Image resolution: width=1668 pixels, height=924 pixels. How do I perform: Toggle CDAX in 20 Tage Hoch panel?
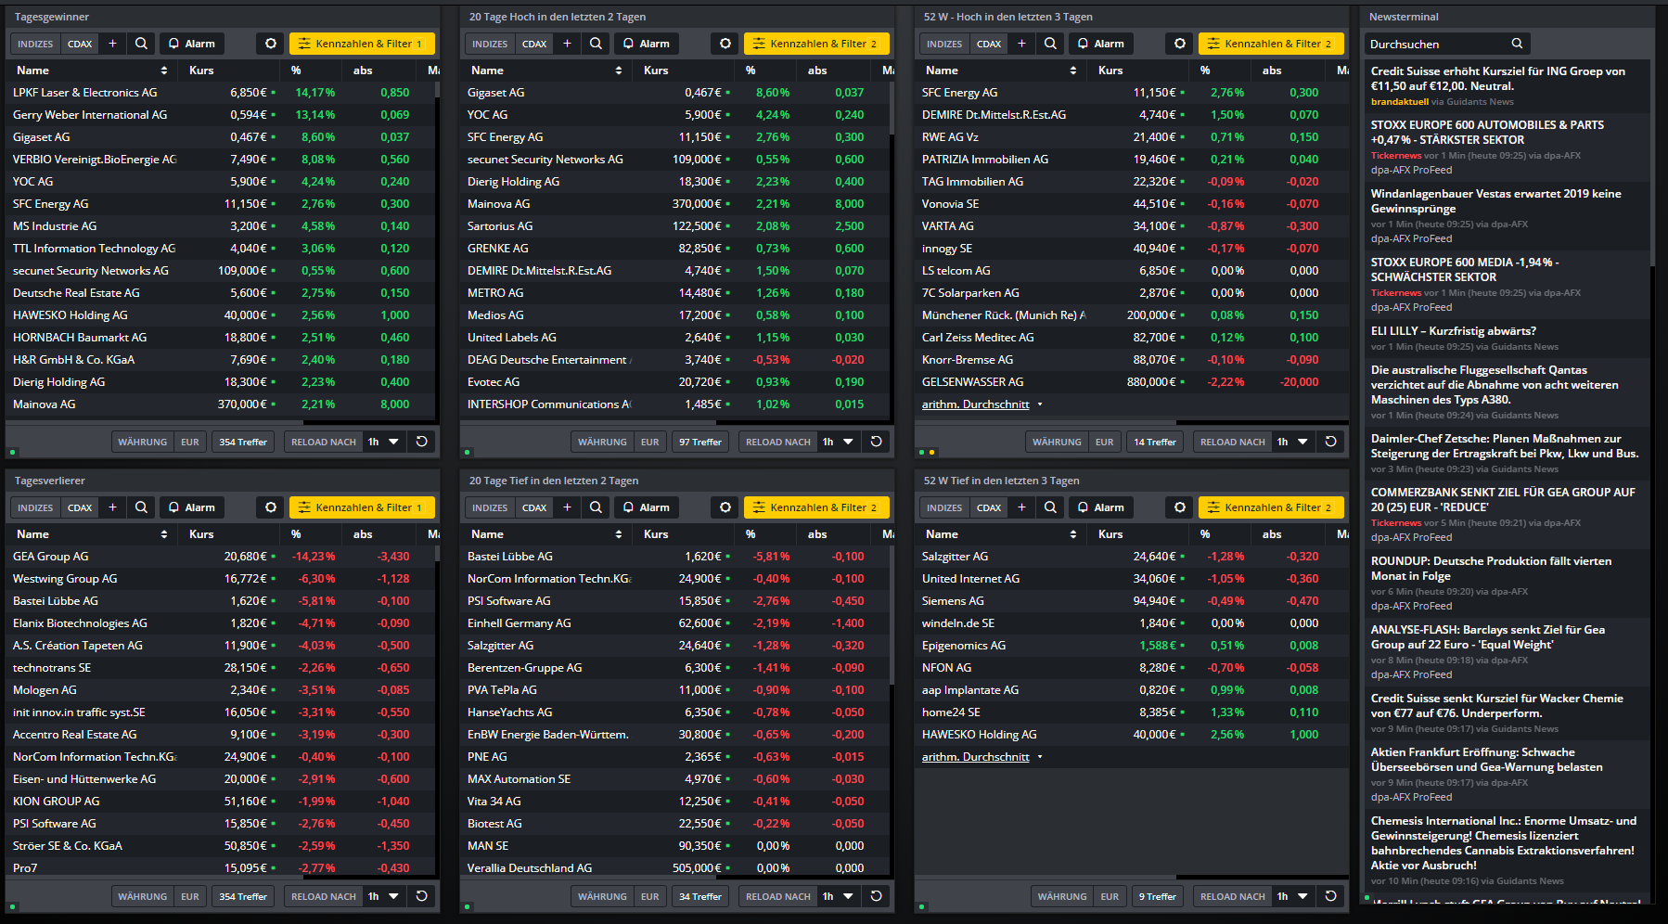pyautogui.click(x=534, y=44)
